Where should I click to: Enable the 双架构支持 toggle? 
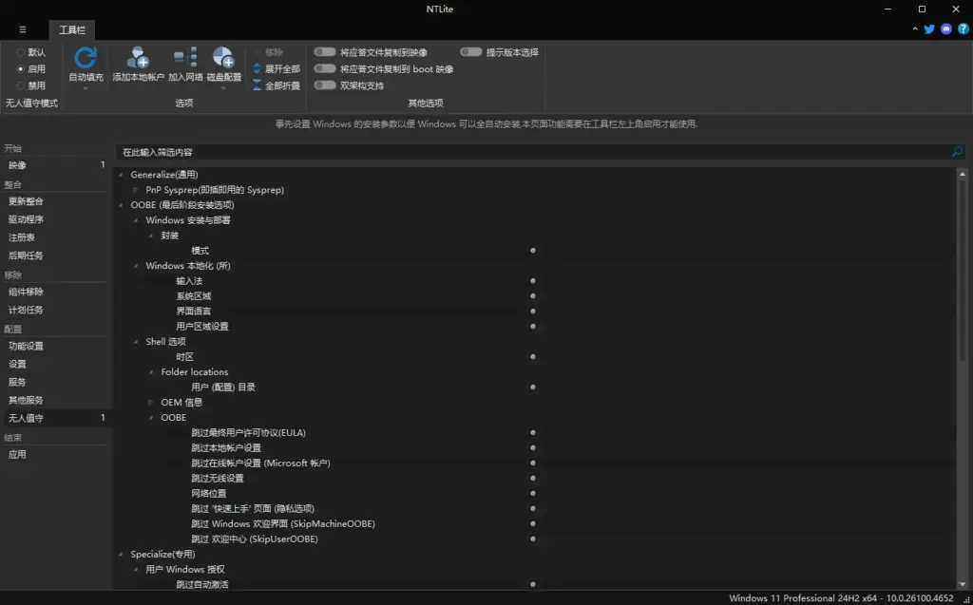[324, 85]
